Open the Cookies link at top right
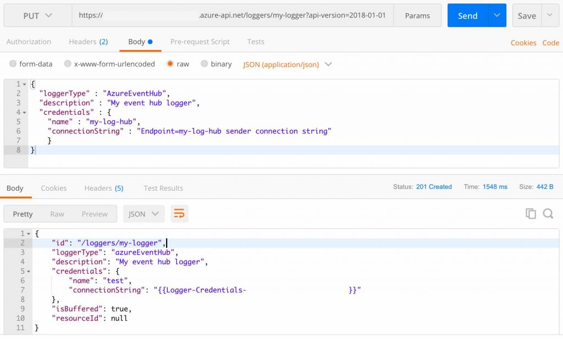563x339 pixels. tap(523, 43)
